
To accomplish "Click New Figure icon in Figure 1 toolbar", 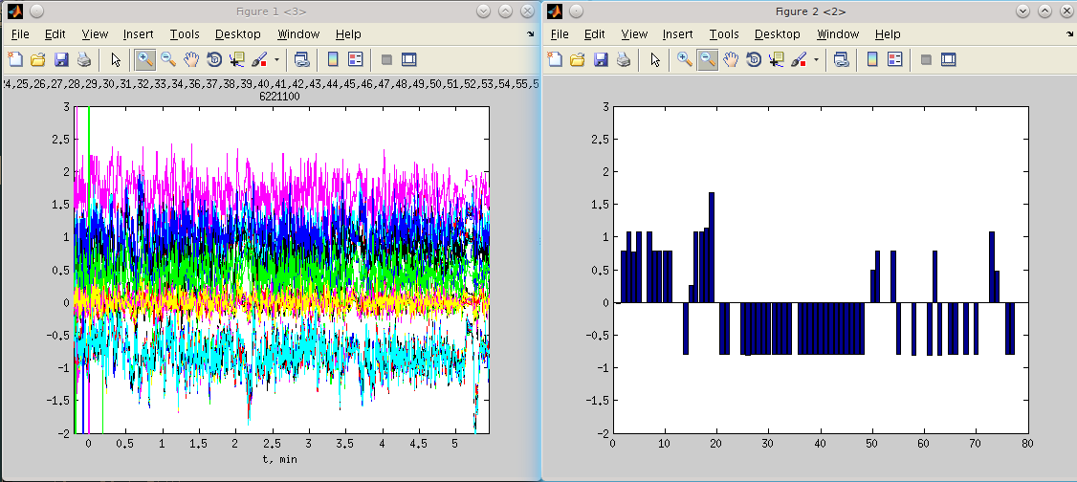I will pos(16,59).
